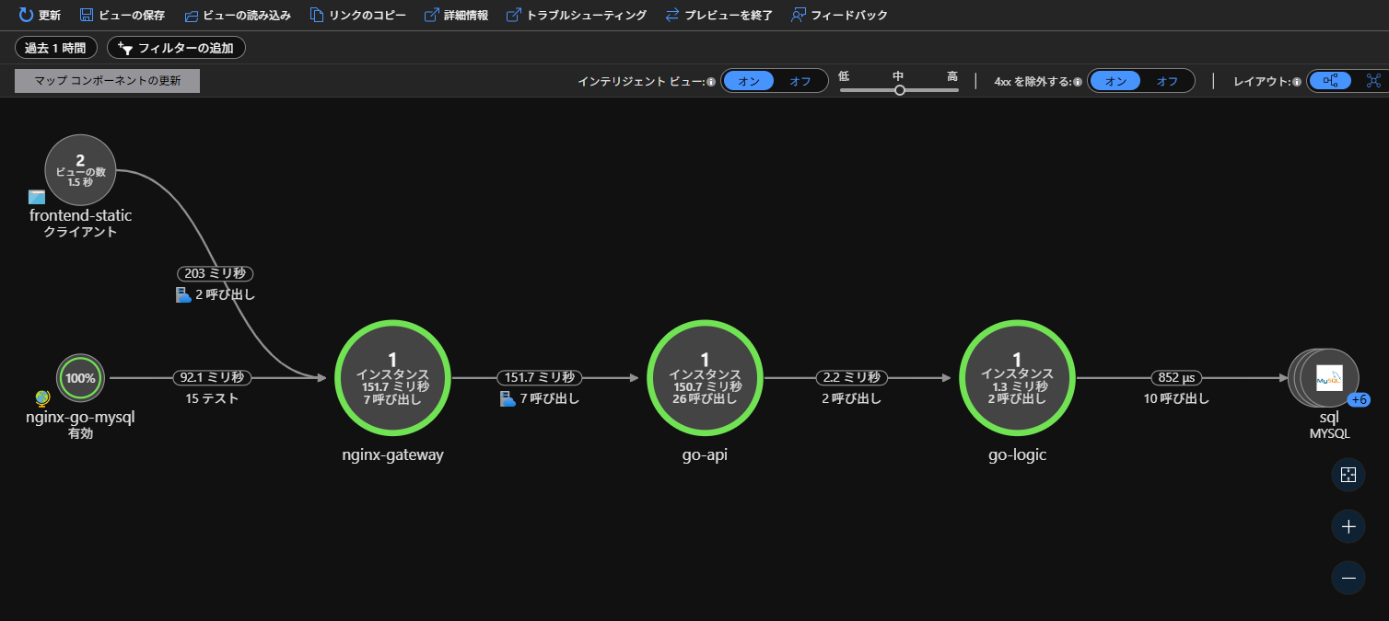1389x621 pixels.
Task: Zoom in with the plus icon
Action: pos(1348,526)
